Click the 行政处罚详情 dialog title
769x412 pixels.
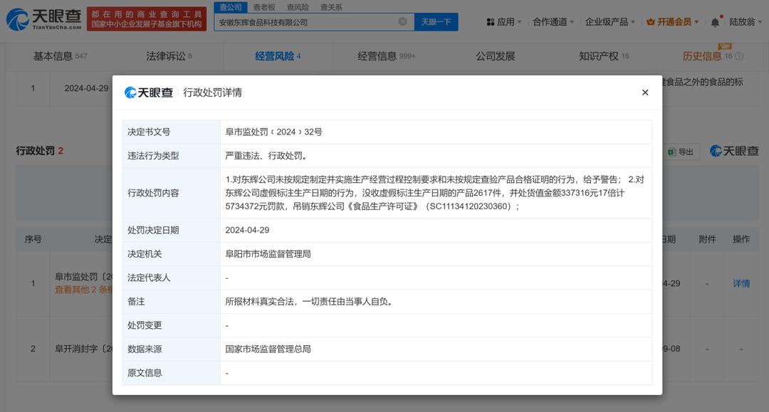pyautogui.click(x=212, y=92)
